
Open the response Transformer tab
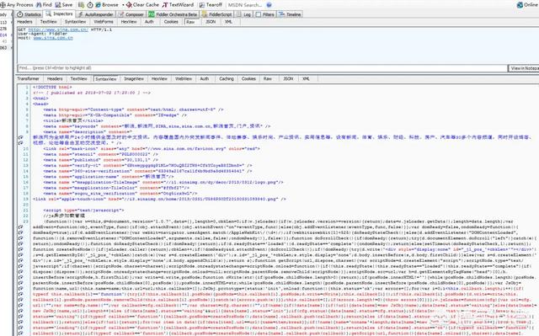point(28,78)
